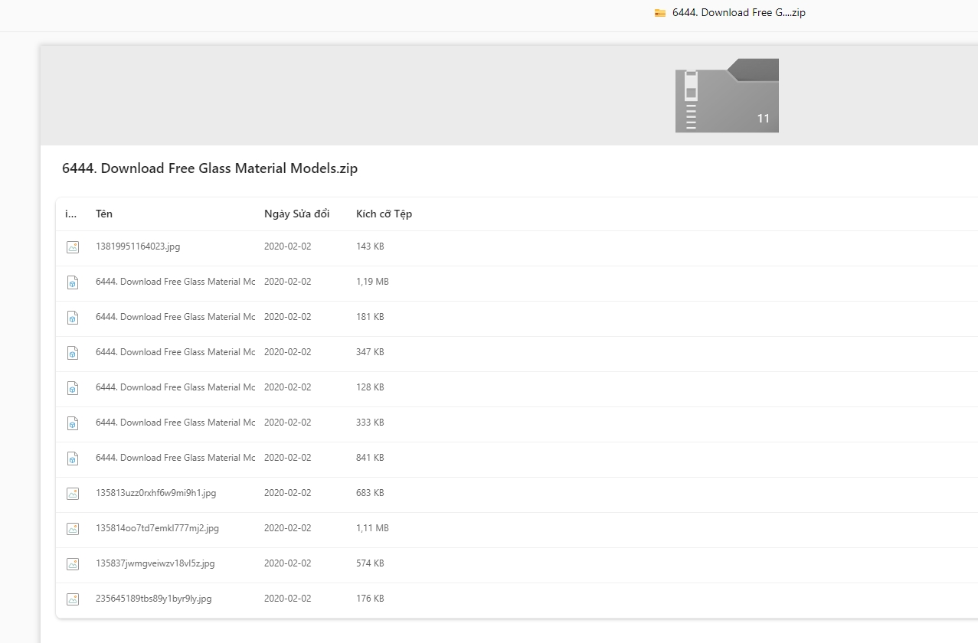Image resolution: width=978 pixels, height=643 pixels.
Task: Sort by the Tên column header
Action: pos(104,214)
